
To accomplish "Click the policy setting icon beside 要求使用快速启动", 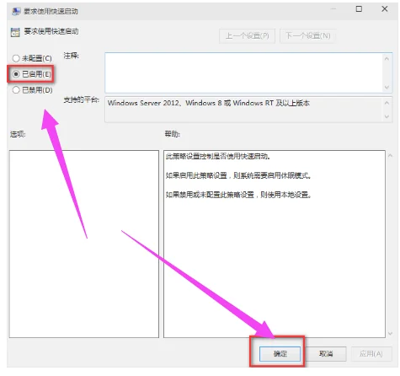I will click(x=15, y=32).
